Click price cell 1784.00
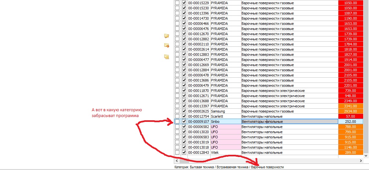The height and width of the screenshot is (177, 369). click(x=351, y=44)
